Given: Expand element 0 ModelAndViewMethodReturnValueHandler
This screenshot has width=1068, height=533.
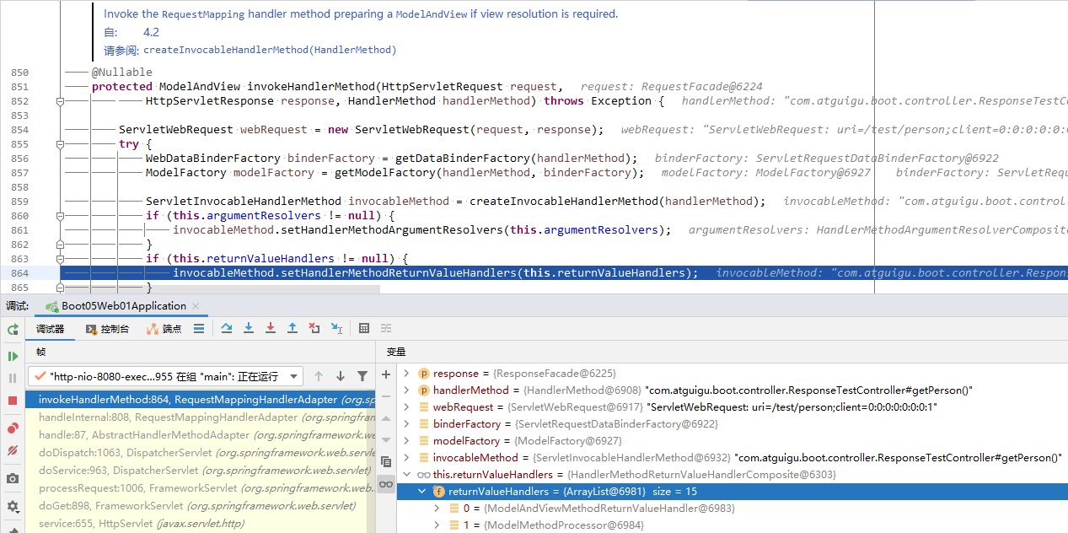Looking at the screenshot, I should point(437,509).
